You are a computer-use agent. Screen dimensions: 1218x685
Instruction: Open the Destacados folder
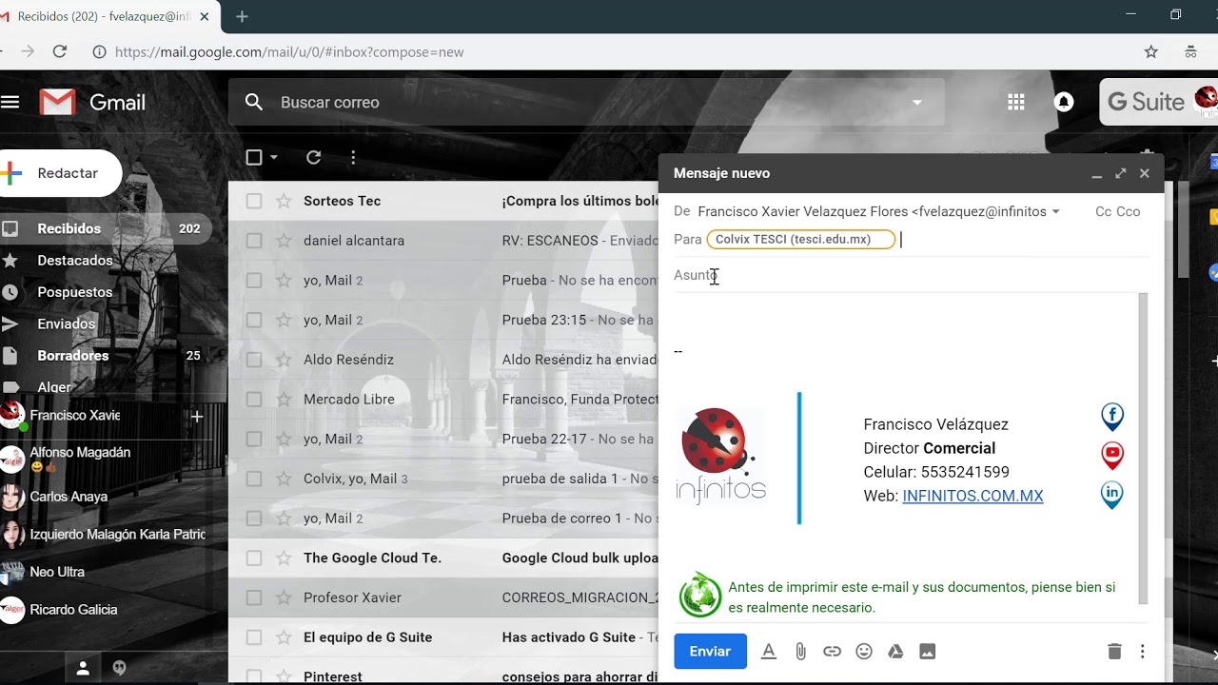point(74,261)
